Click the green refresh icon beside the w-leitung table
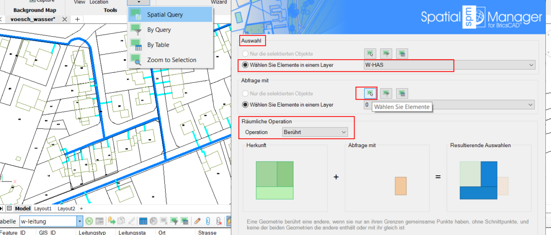The image size is (551, 235). pos(89,221)
